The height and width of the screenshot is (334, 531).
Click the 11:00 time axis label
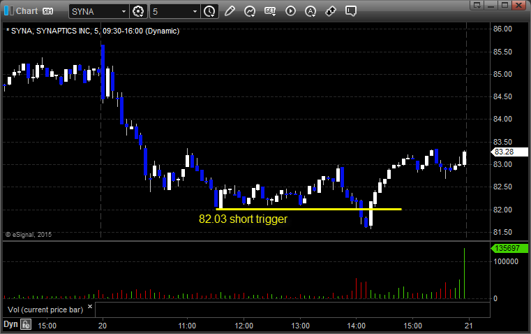(x=187, y=326)
